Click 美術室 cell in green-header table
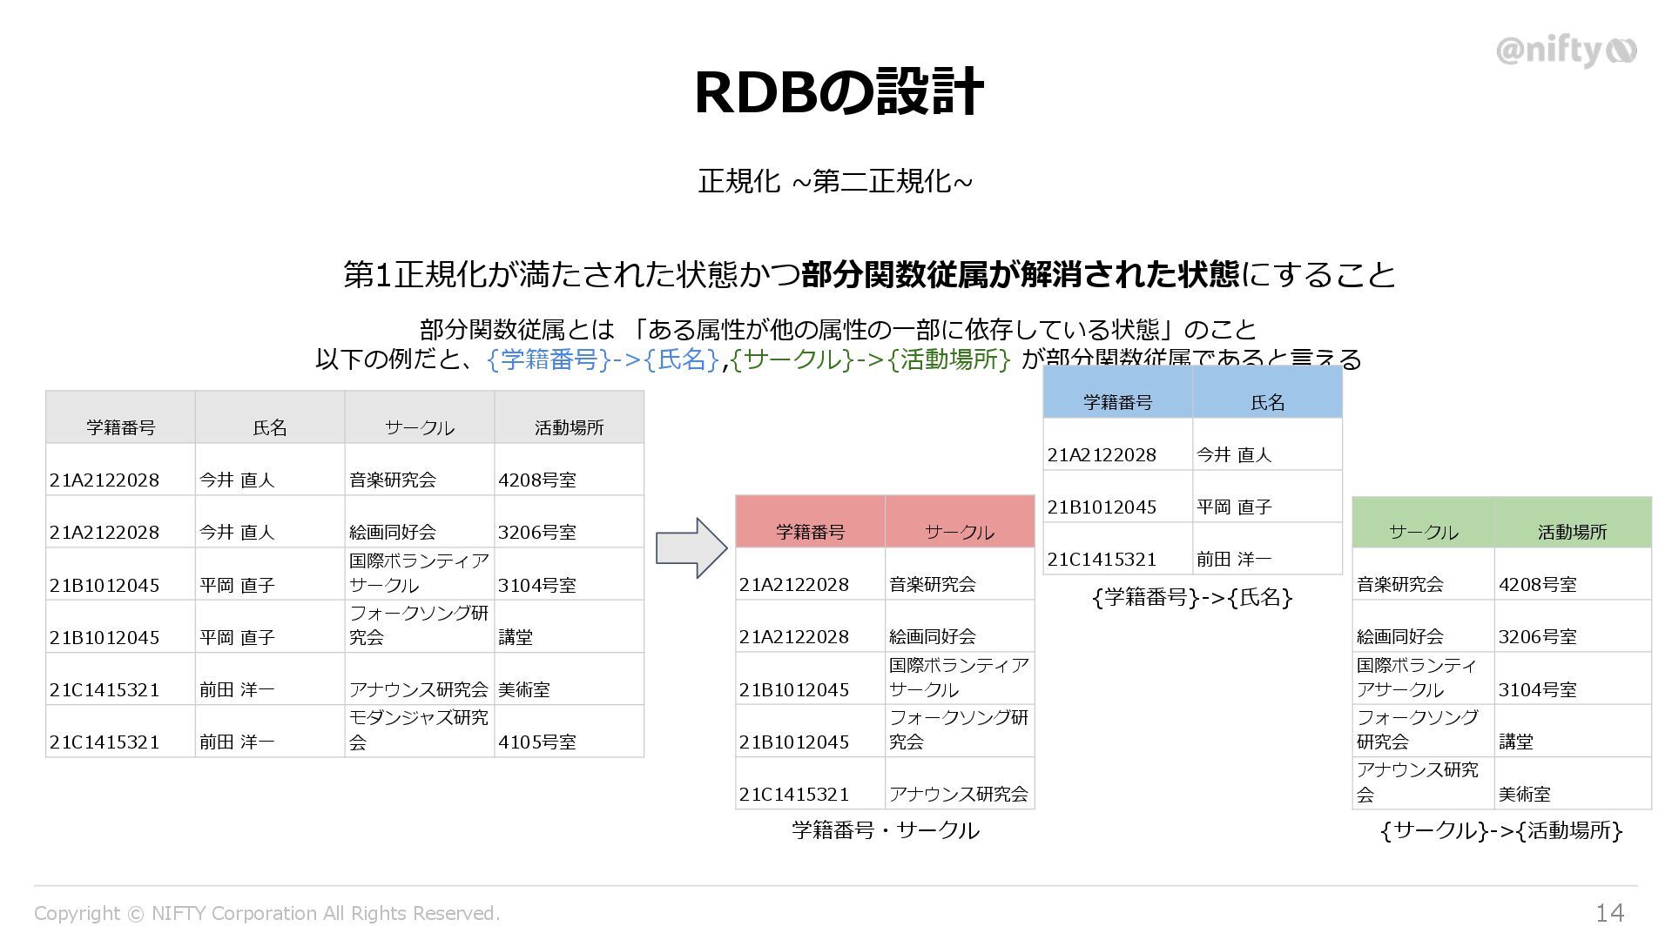Screen dimensions: 1672x940 [x=1524, y=794]
